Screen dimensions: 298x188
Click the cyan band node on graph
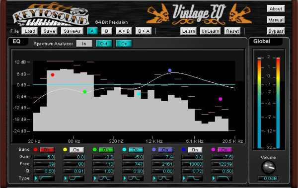click(139, 94)
